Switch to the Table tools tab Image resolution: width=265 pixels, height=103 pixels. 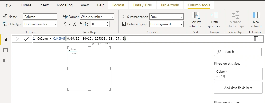point(170,5)
